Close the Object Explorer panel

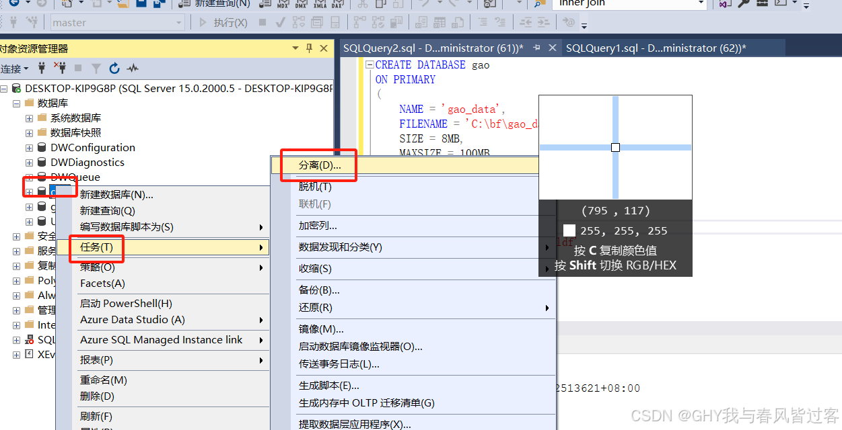pyautogui.click(x=324, y=48)
